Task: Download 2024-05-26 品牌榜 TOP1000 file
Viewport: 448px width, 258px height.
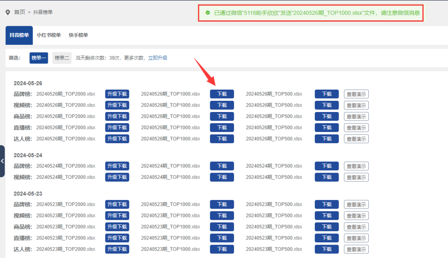Action: click(222, 94)
